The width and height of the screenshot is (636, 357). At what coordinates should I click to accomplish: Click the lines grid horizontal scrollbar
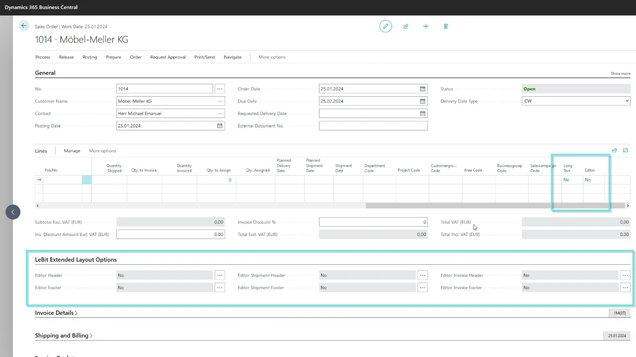click(x=495, y=205)
